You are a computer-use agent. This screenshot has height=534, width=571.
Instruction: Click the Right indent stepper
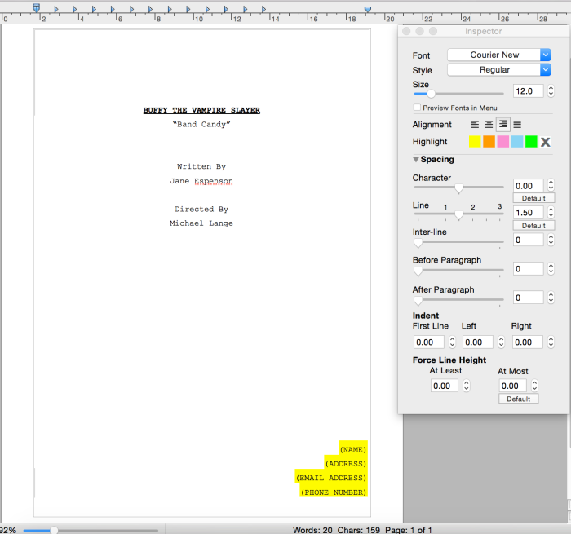551,342
